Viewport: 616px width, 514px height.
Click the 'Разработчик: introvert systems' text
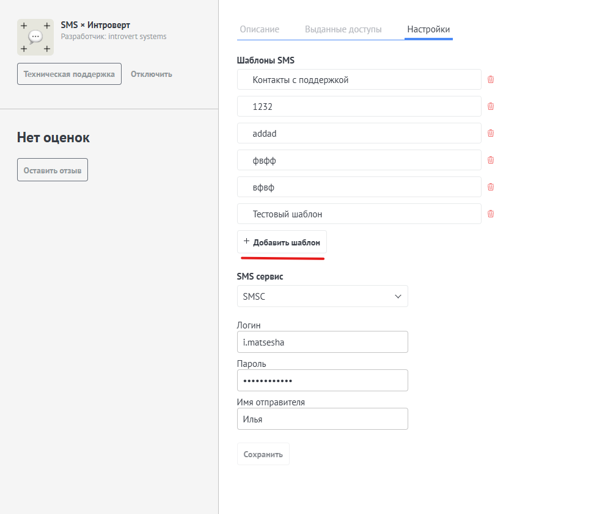pyautogui.click(x=114, y=37)
